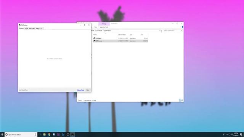This screenshot has height=137, width=244.
Task: Click the Stop button in DS4Windows
Action: click(x=88, y=90)
